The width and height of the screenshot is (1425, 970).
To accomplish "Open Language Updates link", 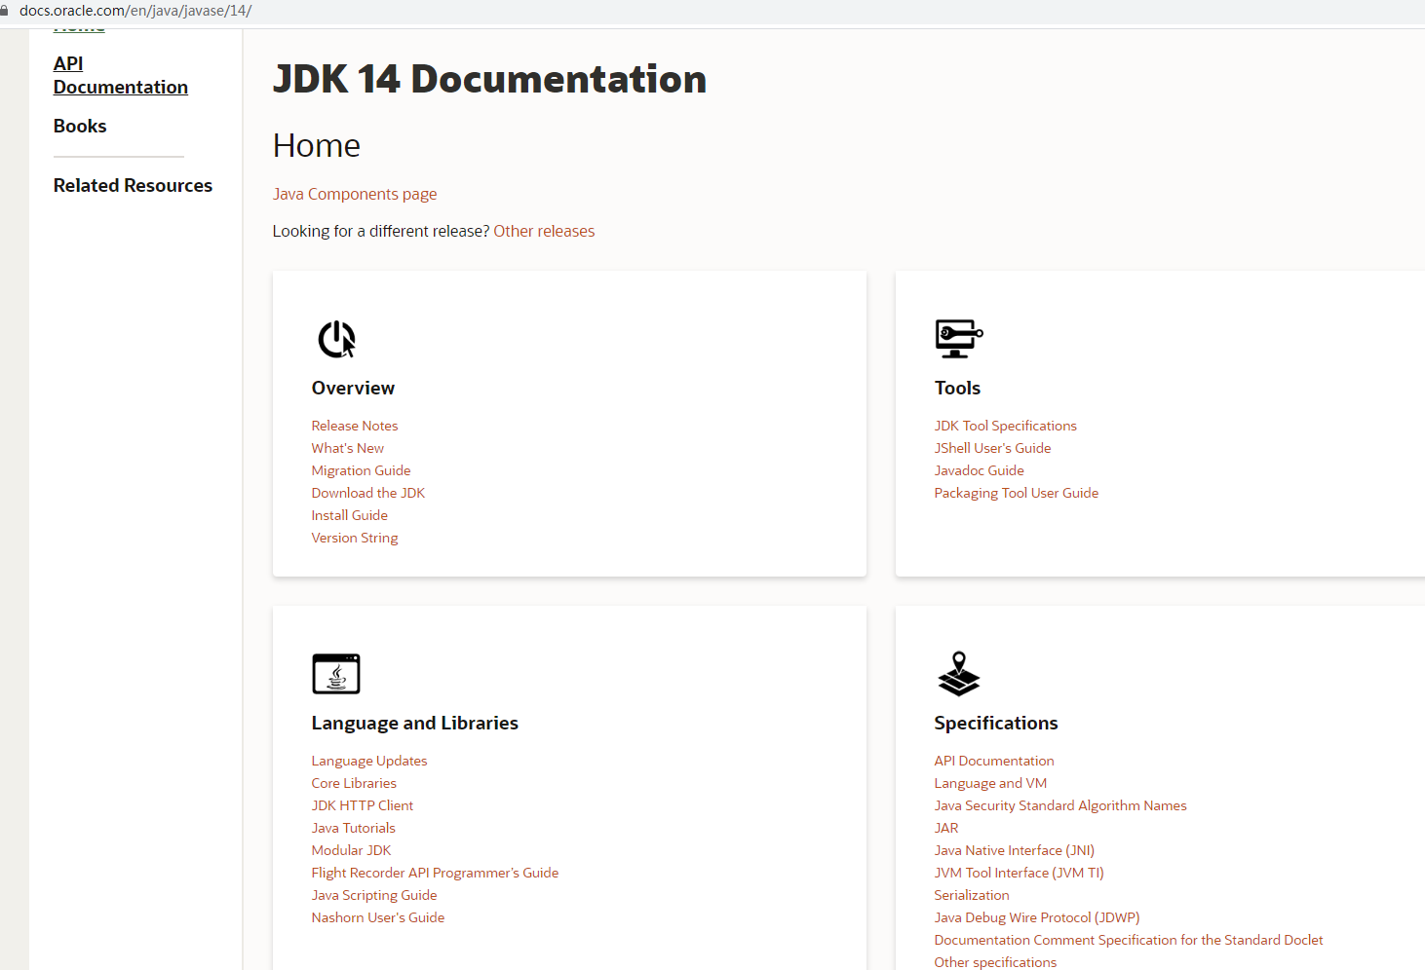I will [x=369, y=761].
